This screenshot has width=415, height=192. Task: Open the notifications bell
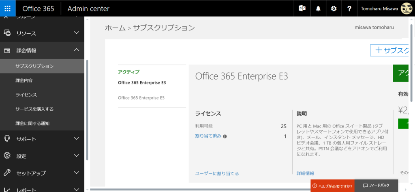pyautogui.click(x=318, y=9)
